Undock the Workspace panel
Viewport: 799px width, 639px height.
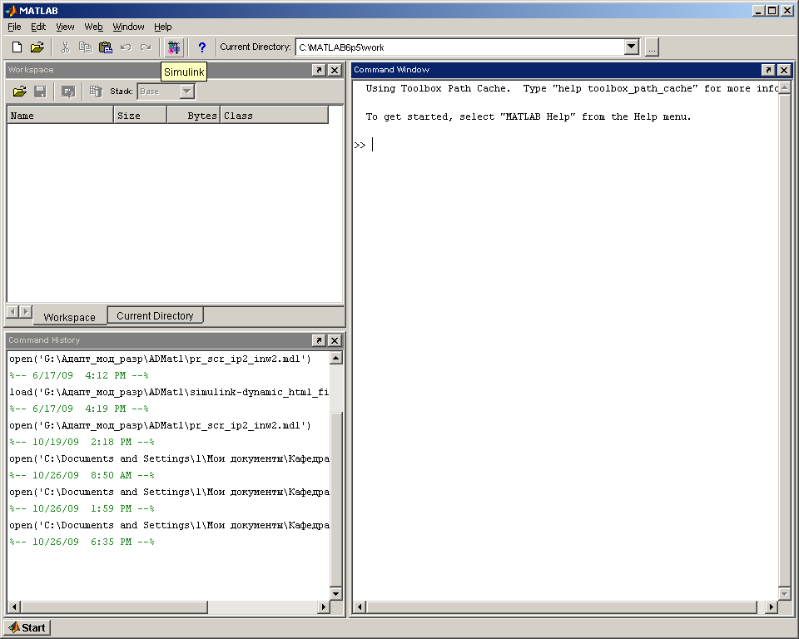tap(319, 70)
